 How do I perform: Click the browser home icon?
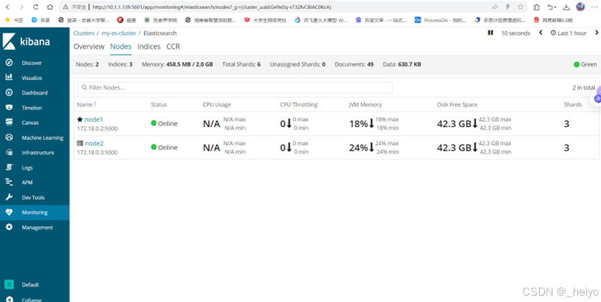coord(50,7)
